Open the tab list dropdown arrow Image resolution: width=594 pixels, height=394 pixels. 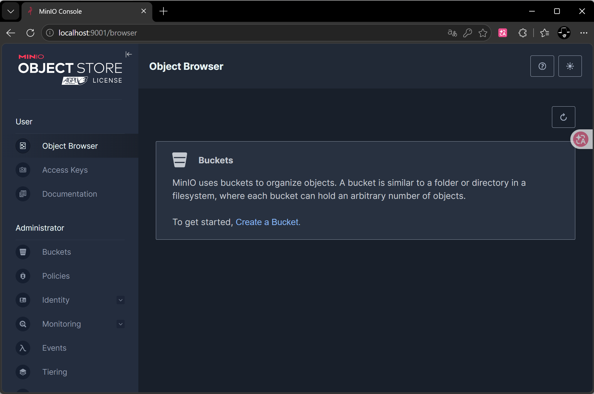click(11, 11)
